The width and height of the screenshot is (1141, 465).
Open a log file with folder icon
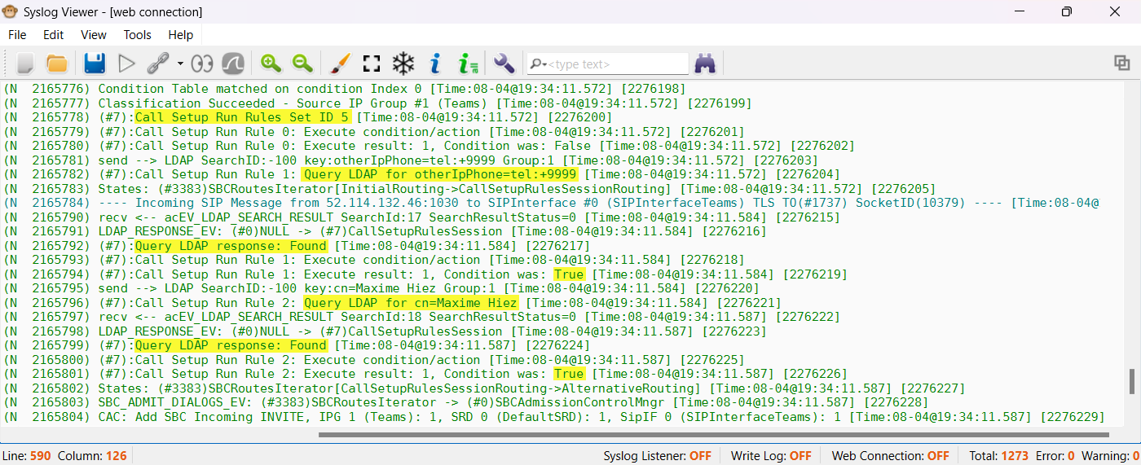(x=56, y=64)
